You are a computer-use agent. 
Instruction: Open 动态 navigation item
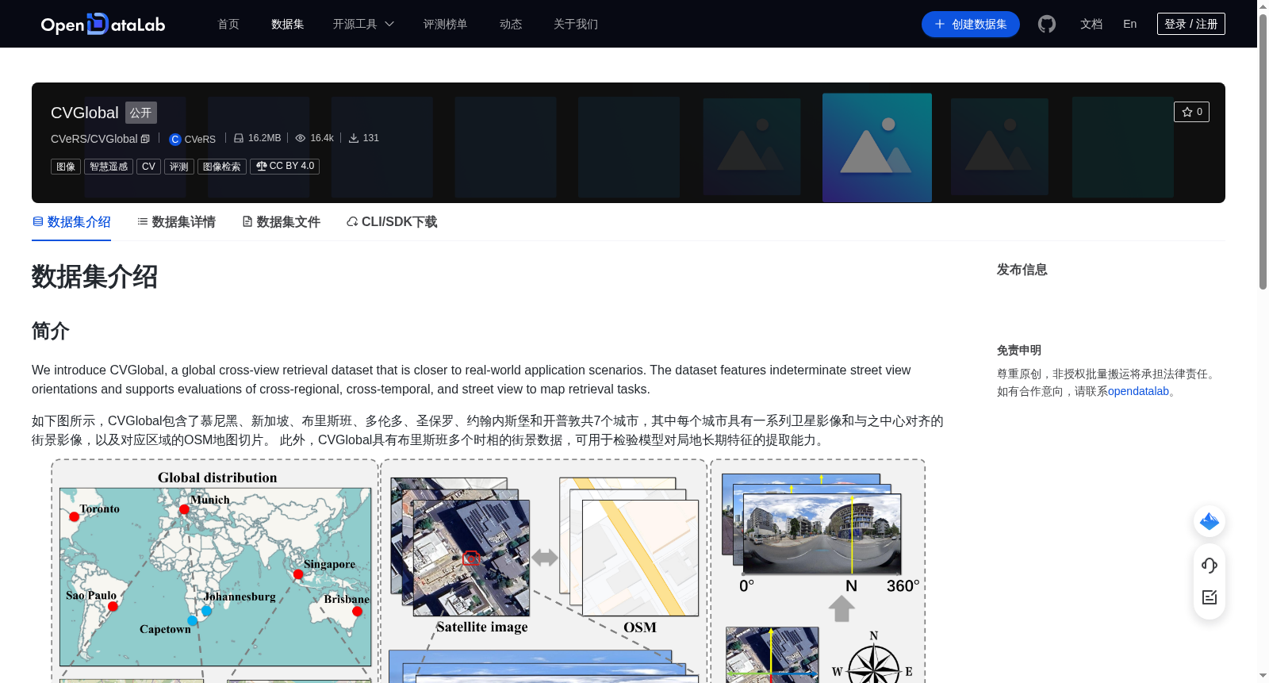(x=511, y=24)
